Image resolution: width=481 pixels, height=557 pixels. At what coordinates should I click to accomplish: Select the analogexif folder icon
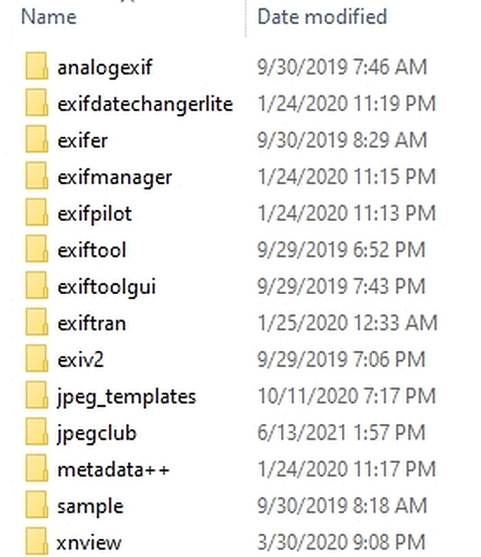click(37, 66)
